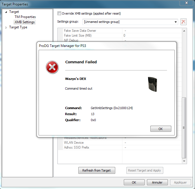Click scrollbar up arrow in settings list
Image resolution: width=195 pixels, height=189 pixels.
[x=184, y=31]
